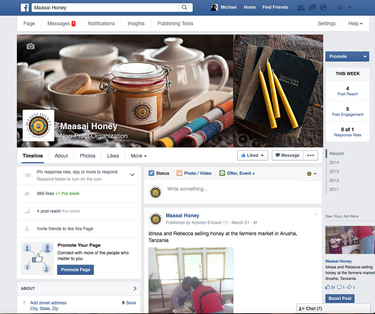Jump to 2012 on the timeline
375x314 pixels.
click(334, 181)
